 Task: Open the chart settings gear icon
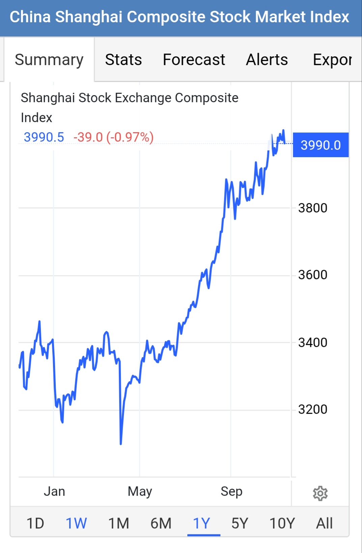coord(320,493)
